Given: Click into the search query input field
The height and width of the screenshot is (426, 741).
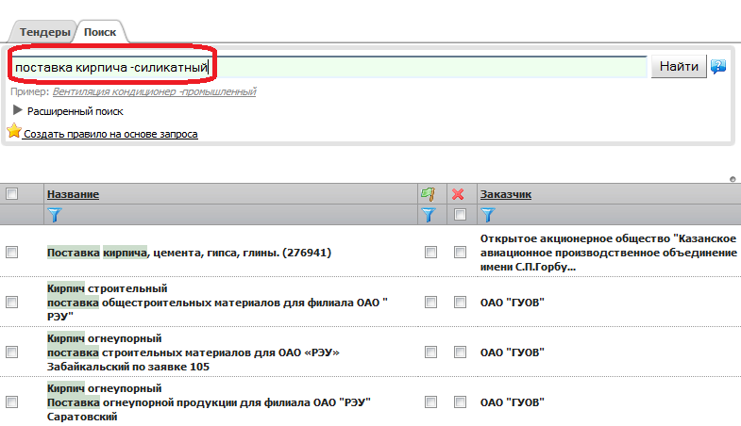Looking at the screenshot, I should coord(328,67).
